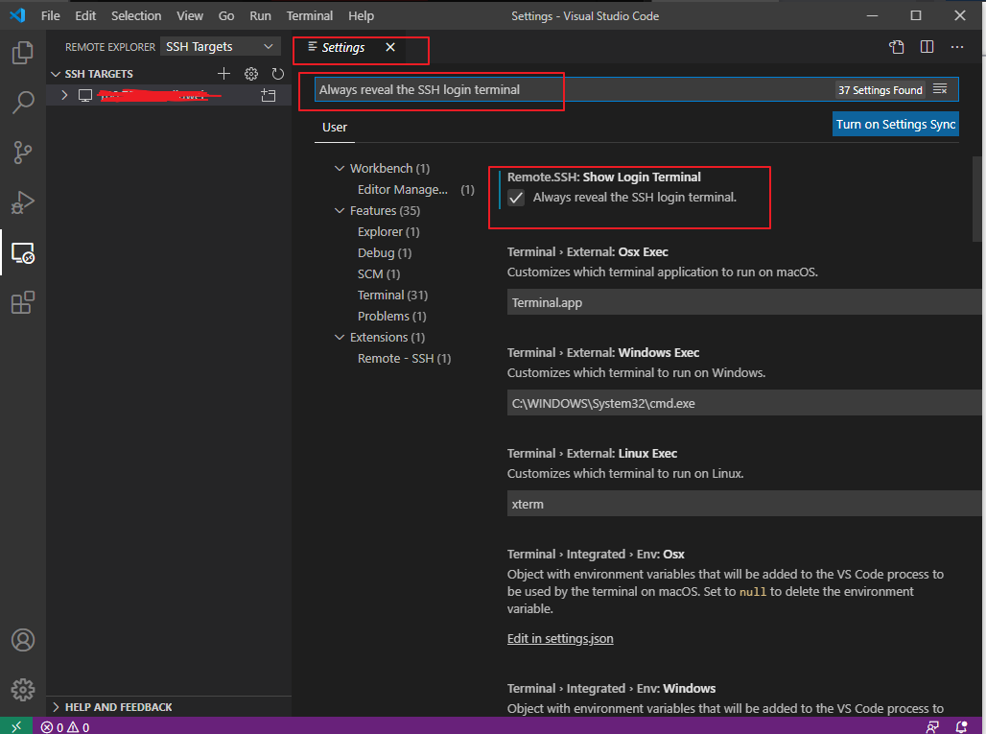Click the settings list vertical scrollbar

click(x=977, y=200)
